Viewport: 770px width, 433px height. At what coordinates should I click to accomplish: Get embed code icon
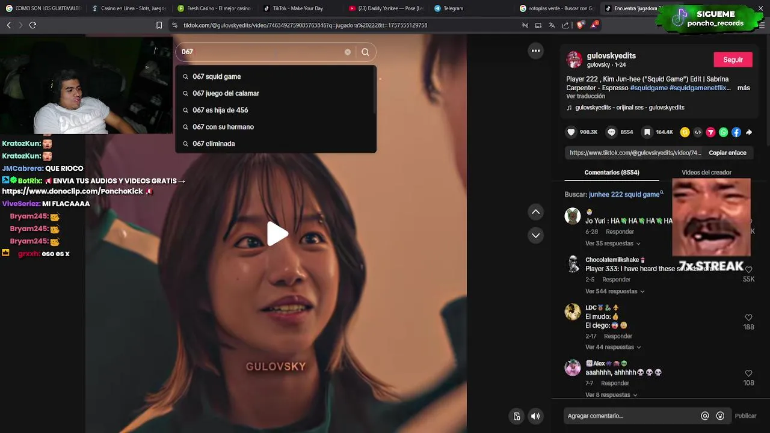coord(698,132)
